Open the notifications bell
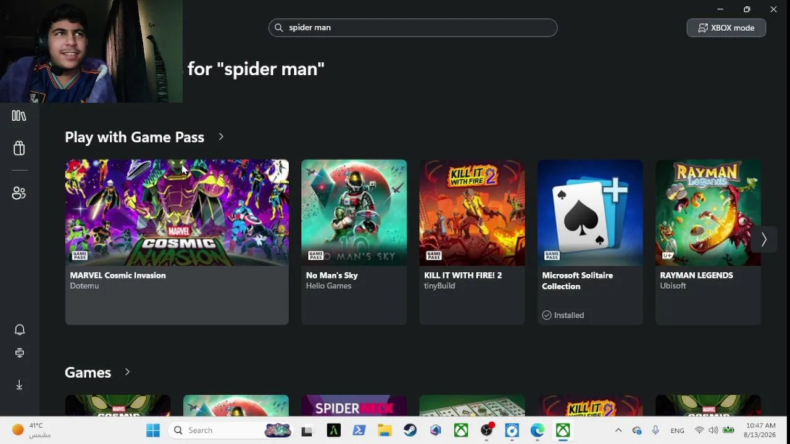790x444 pixels. click(x=20, y=330)
